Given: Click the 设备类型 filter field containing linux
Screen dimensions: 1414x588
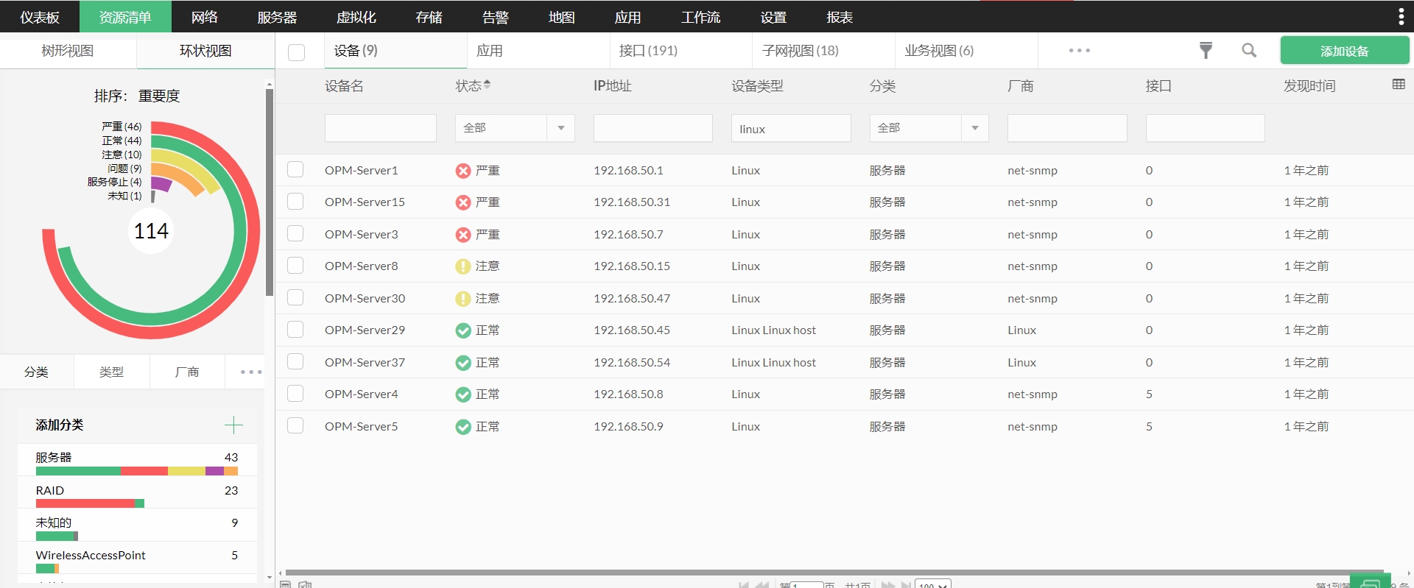Looking at the screenshot, I should point(791,128).
